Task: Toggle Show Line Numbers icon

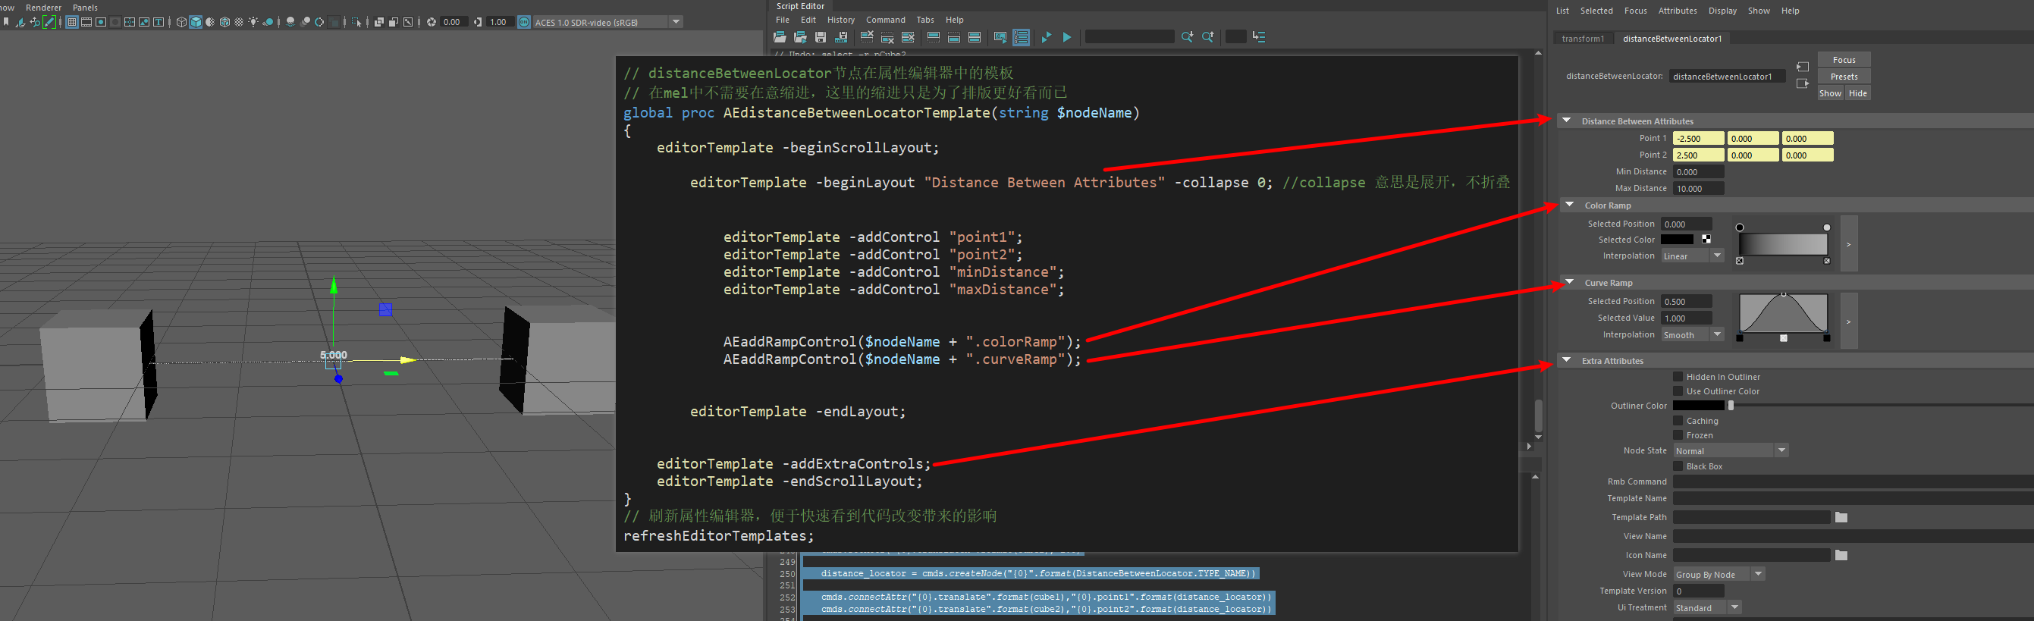Action: 1021,37
